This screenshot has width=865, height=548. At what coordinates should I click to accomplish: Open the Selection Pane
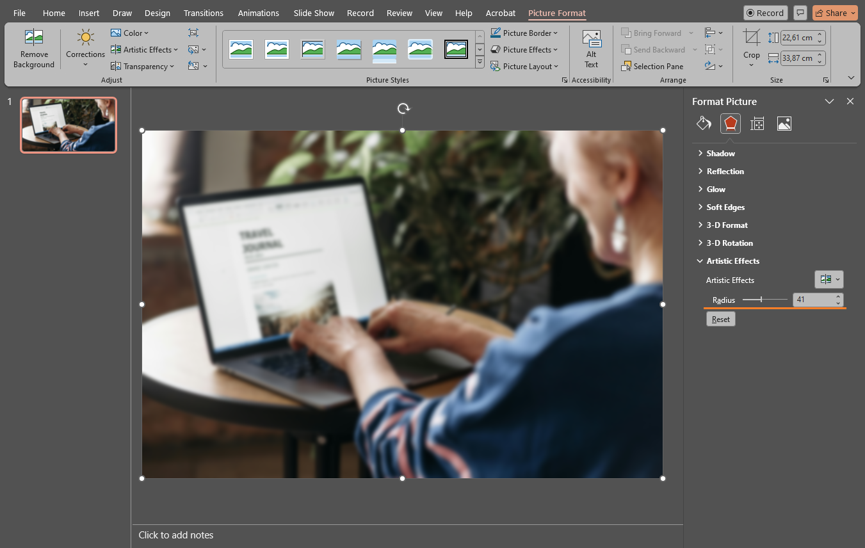pyautogui.click(x=652, y=66)
